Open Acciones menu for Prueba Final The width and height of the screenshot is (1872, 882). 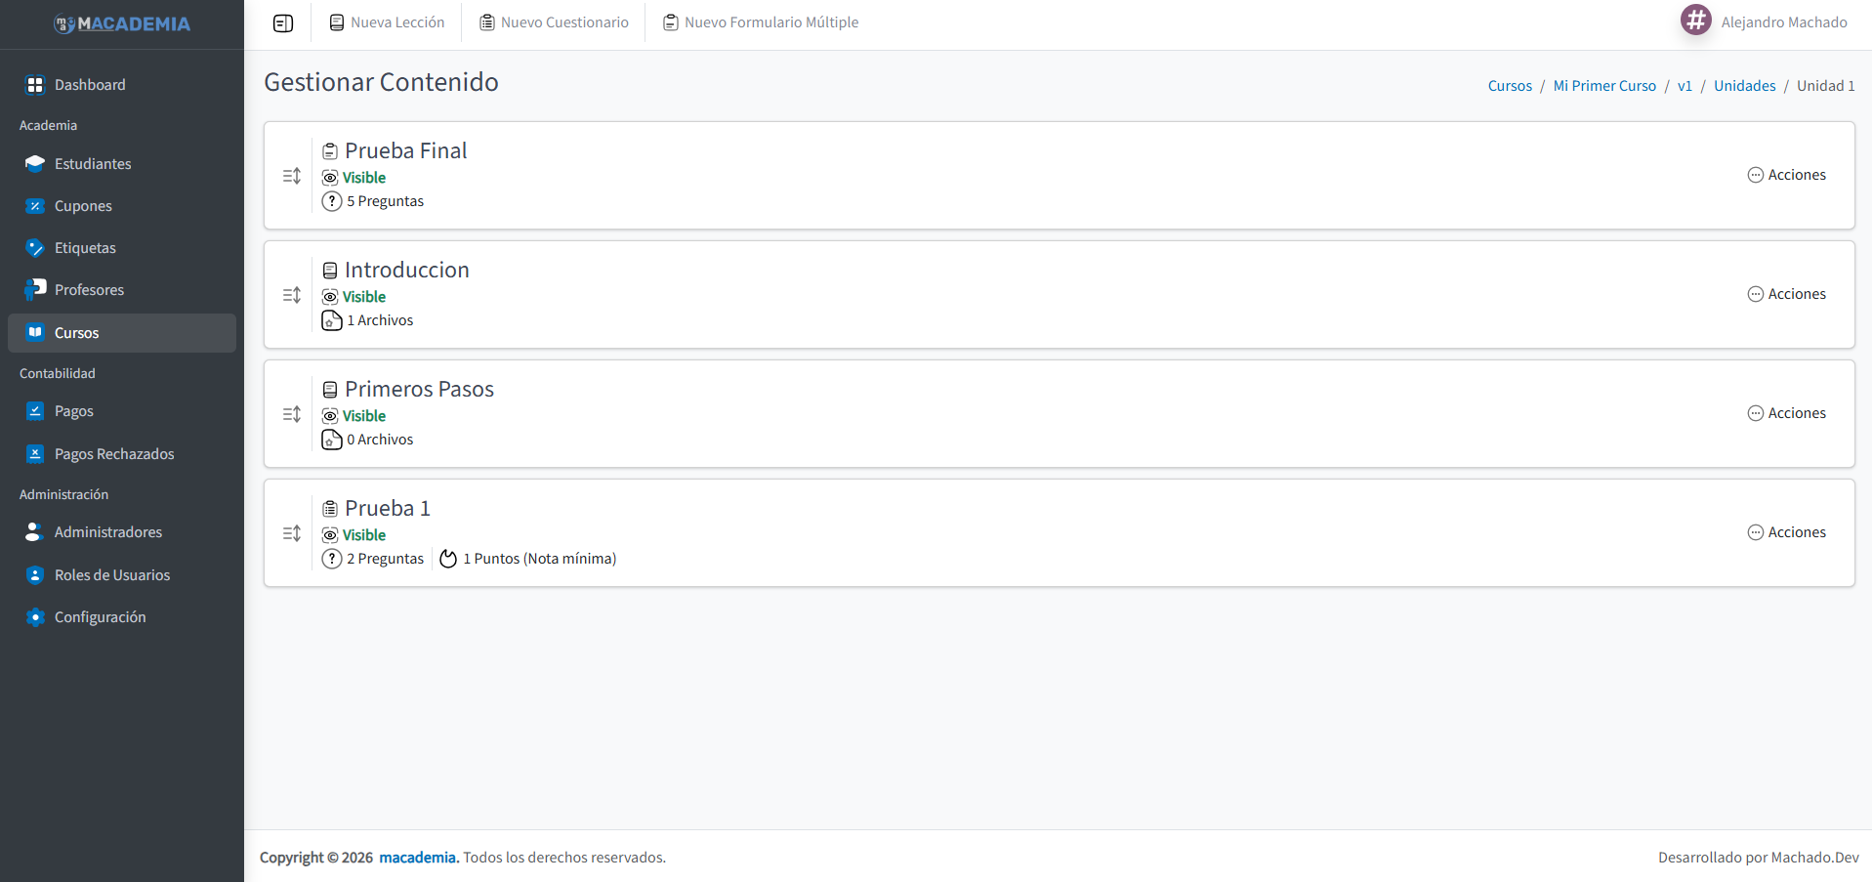coord(1787,174)
